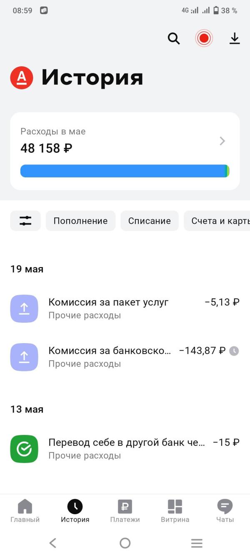Screen dimensions: 250x556
Task: Open the Счета и карты filter
Action: point(217,221)
